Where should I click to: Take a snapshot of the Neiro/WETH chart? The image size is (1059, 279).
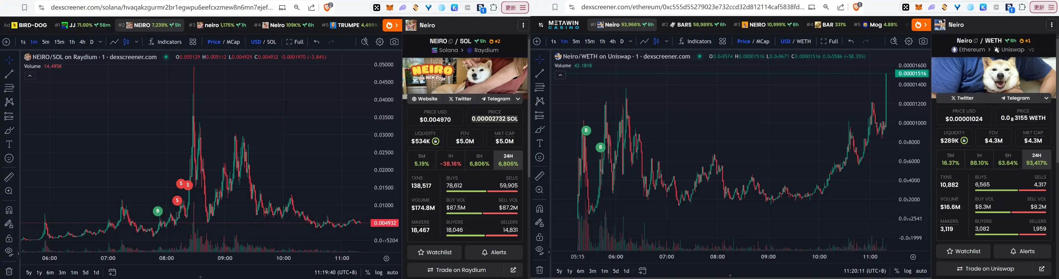[923, 41]
